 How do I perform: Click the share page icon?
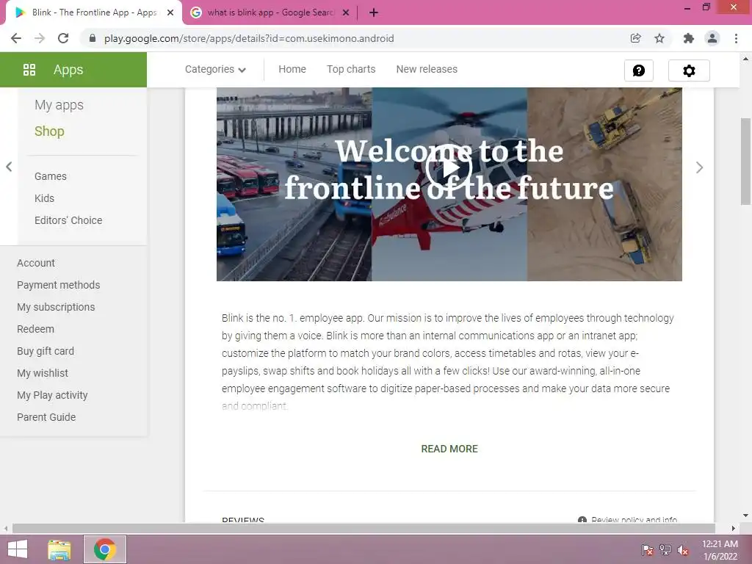635,38
